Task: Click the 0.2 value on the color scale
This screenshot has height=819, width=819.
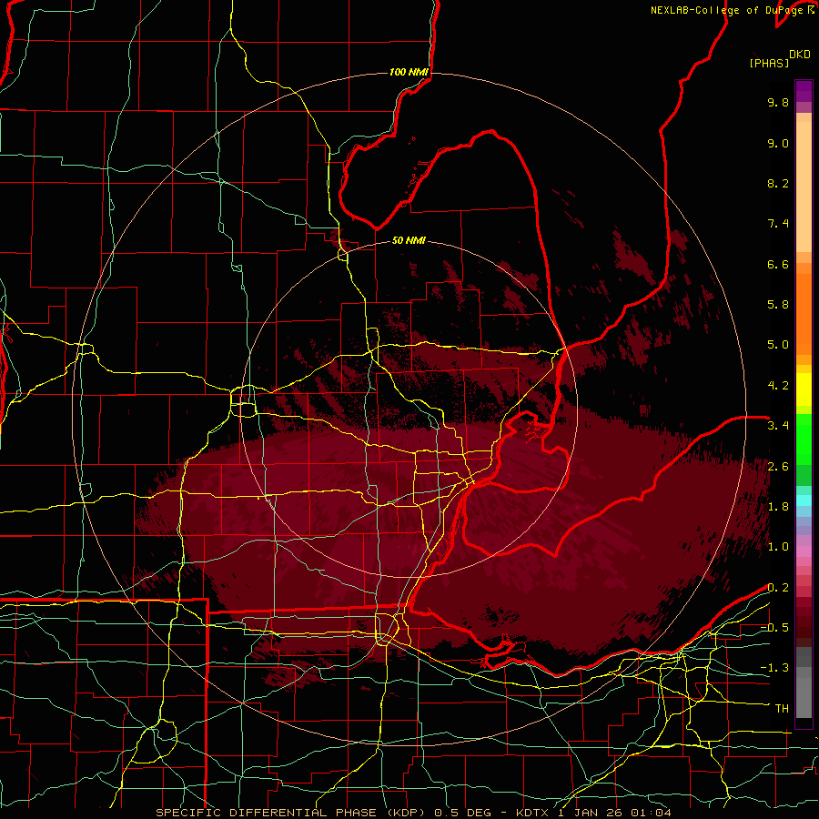Action: coord(778,588)
